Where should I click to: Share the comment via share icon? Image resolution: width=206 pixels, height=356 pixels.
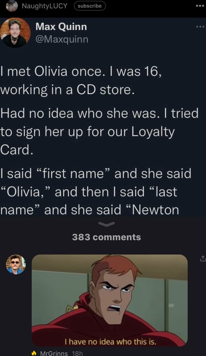[202, 258]
